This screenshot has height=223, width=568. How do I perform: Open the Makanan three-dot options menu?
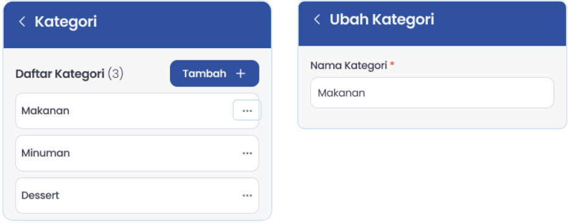(247, 111)
